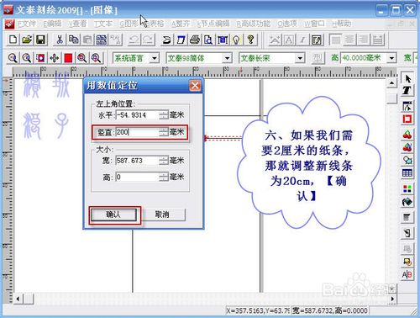Select the arrow pointer tool in right toolbar
Screen dimensions: 420x318
pos(407,78)
